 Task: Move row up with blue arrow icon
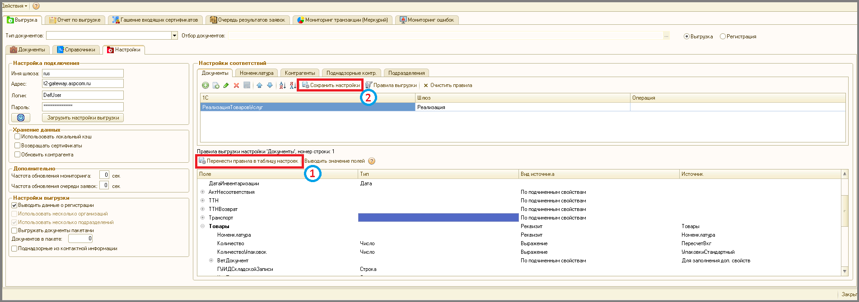[259, 85]
